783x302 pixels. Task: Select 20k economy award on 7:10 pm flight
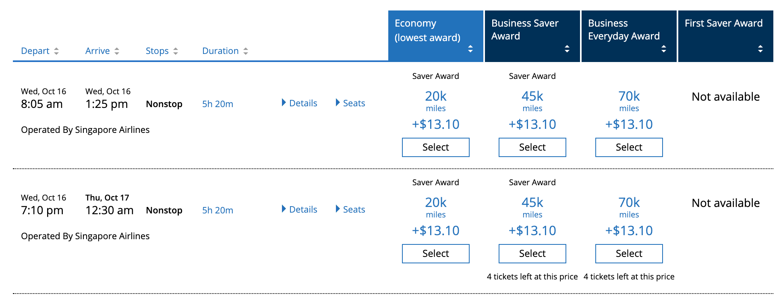pyautogui.click(x=435, y=254)
